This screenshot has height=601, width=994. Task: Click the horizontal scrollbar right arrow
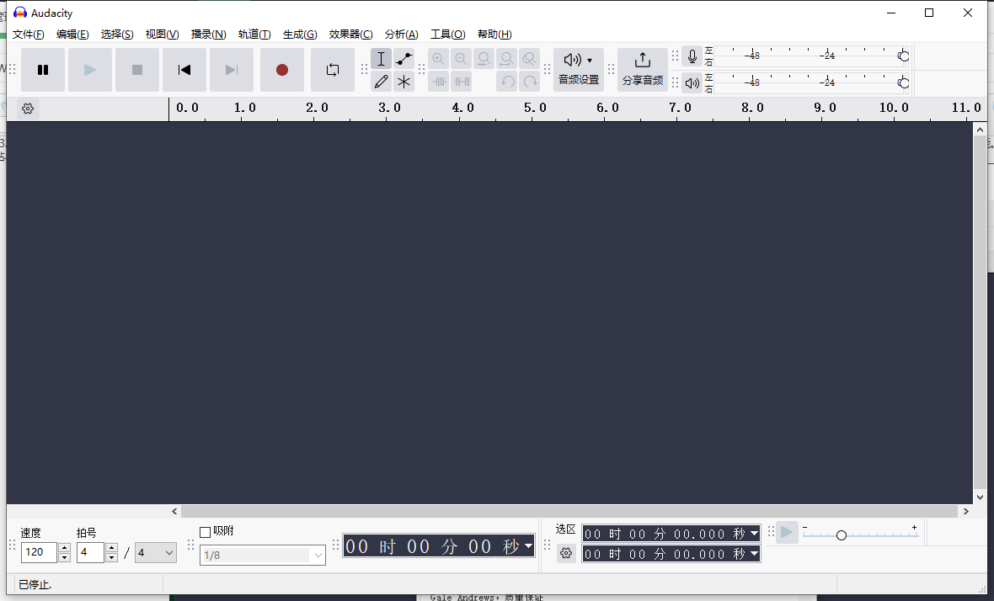(x=966, y=511)
